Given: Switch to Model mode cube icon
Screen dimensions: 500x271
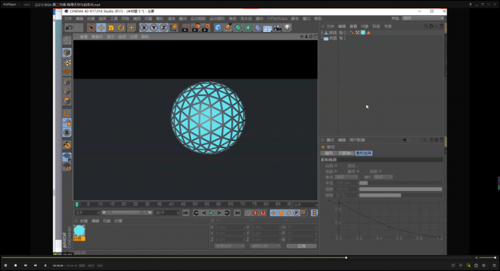Looking at the screenshot, I should click(x=67, y=52).
